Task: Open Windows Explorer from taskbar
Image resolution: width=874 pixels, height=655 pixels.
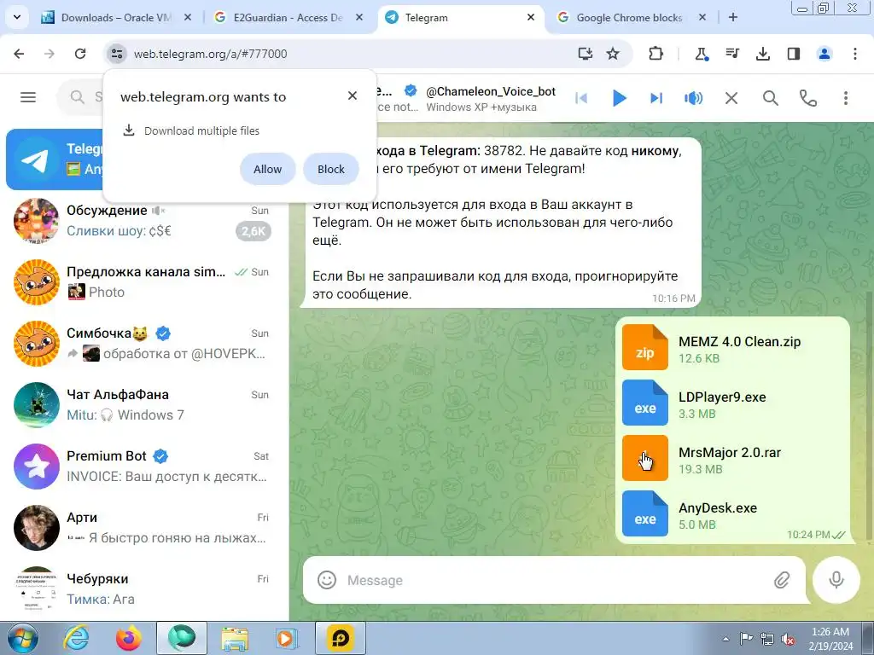Action: point(235,638)
